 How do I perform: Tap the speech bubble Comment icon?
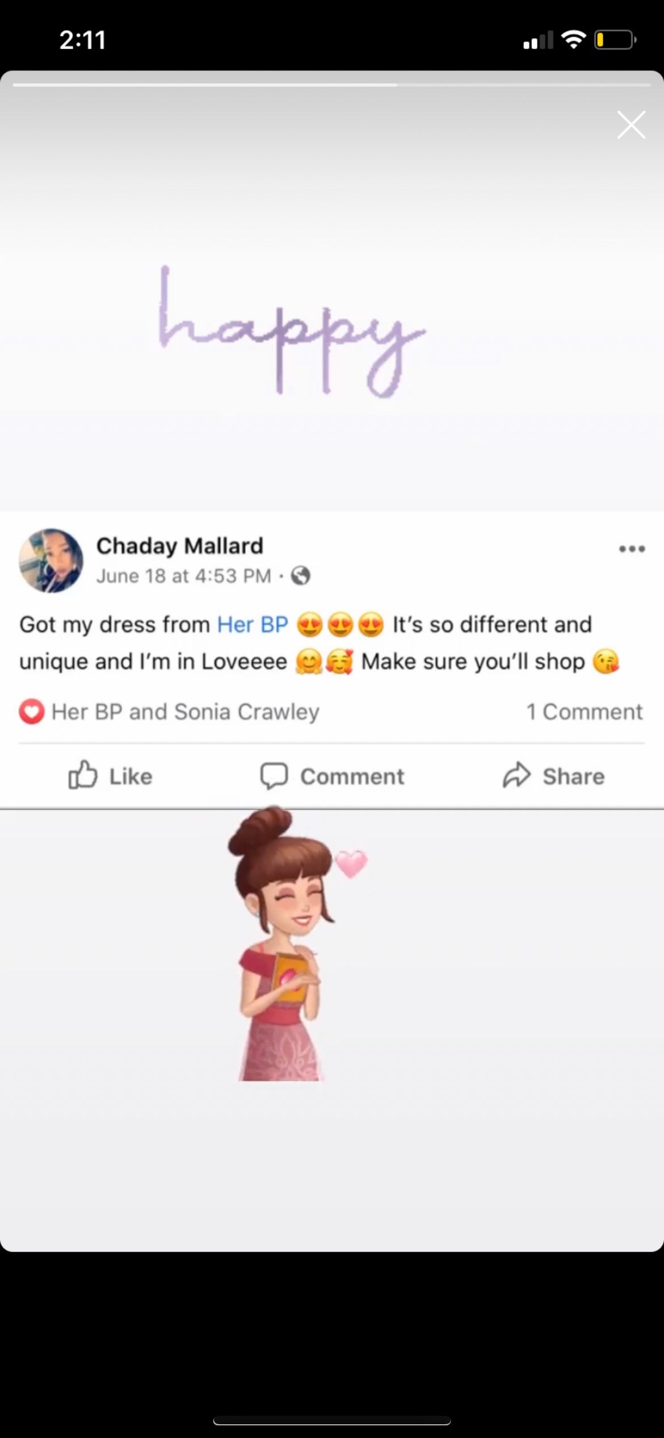click(274, 776)
